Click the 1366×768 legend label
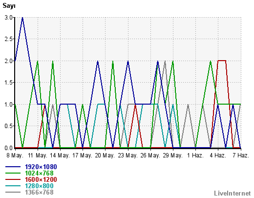254x198 pixels. 39,192
